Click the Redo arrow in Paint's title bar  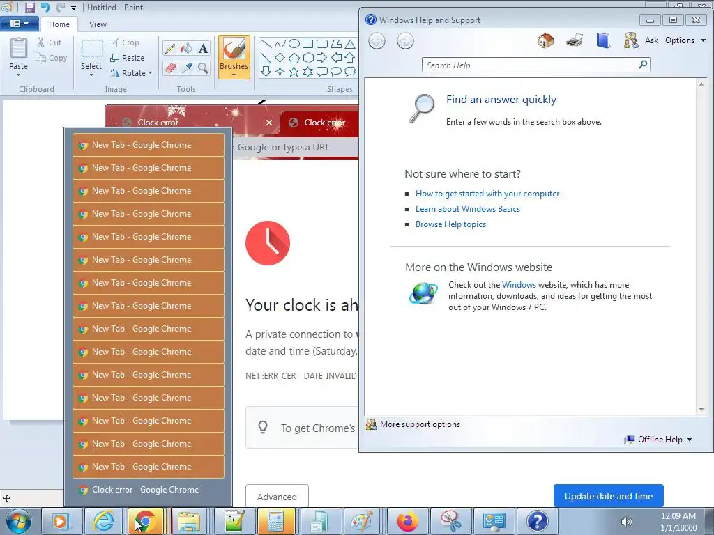60,7
